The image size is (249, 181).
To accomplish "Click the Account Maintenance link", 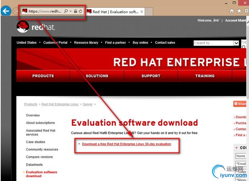I will coord(236,20).
